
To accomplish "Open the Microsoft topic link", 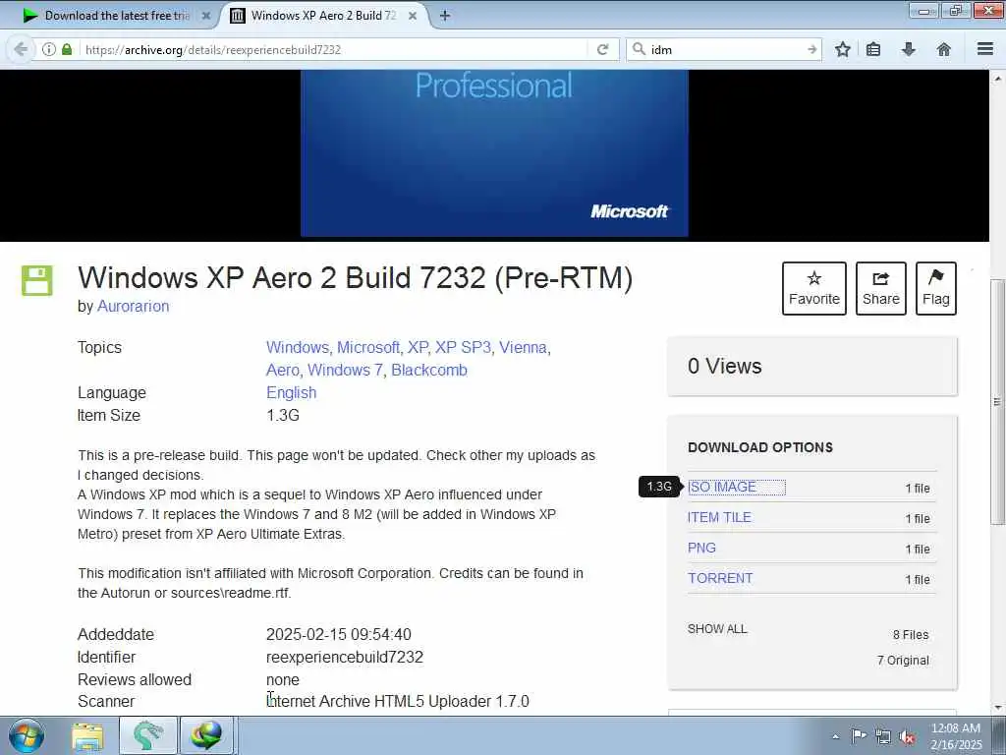I will click(369, 347).
